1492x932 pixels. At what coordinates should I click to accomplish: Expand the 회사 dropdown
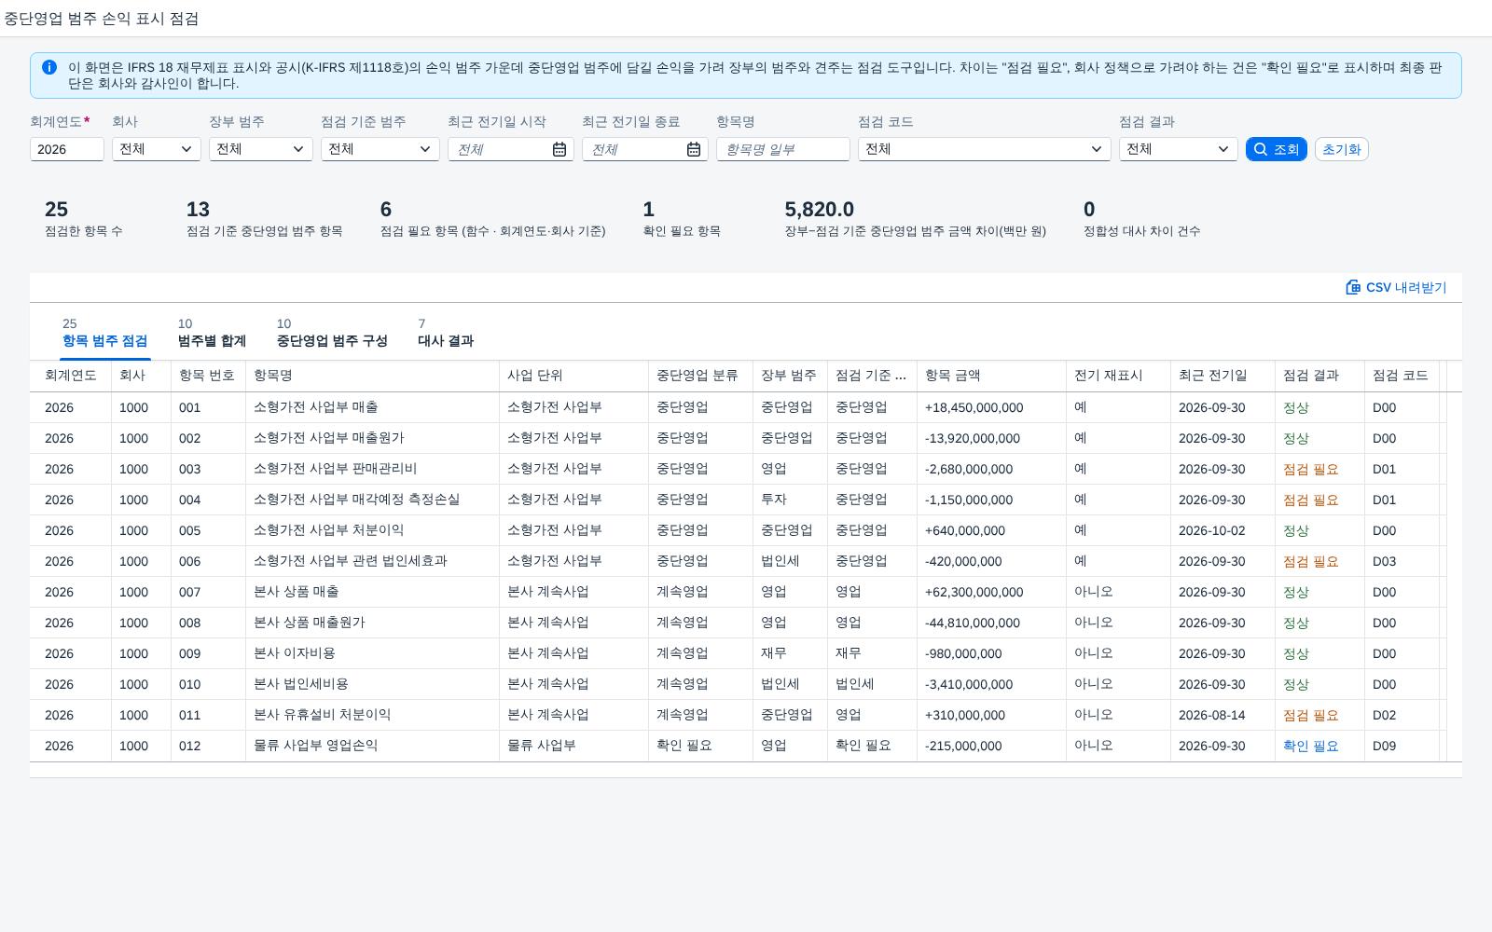pyautogui.click(x=186, y=149)
